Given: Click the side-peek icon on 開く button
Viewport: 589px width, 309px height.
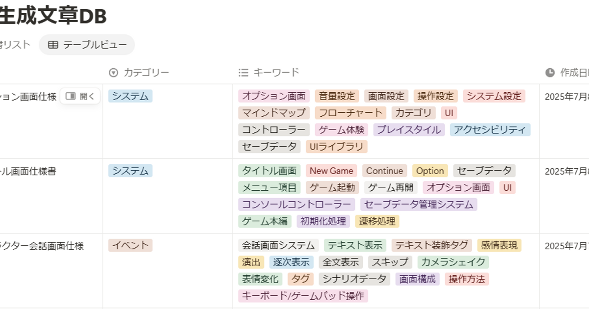Looking at the screenshot, I should 71,96.
